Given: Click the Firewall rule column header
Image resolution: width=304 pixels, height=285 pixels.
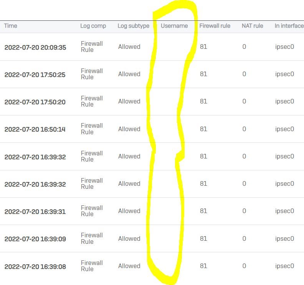Looking at the screenshot, I should [215, 26].
